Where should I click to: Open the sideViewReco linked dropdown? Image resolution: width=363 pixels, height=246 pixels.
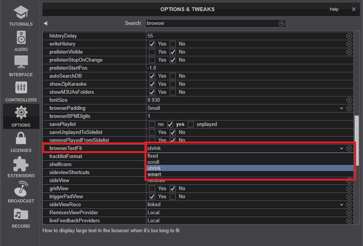(342, 205)
